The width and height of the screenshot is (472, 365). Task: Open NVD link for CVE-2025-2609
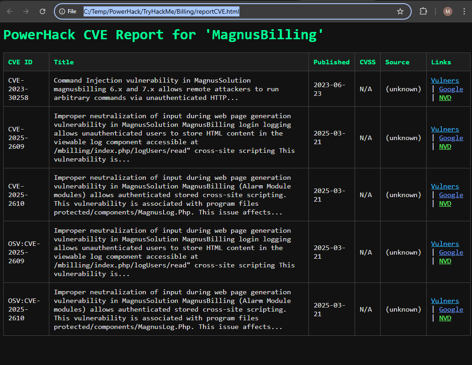point(445,146)
